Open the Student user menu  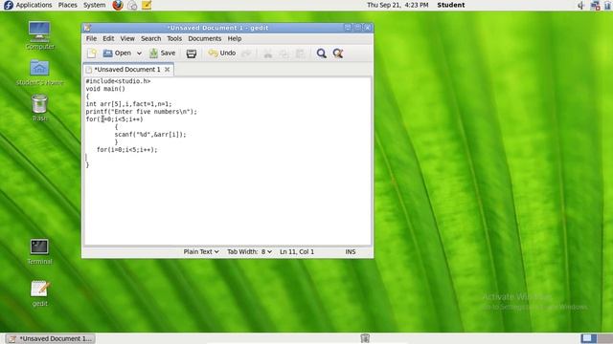pos(451,5)
